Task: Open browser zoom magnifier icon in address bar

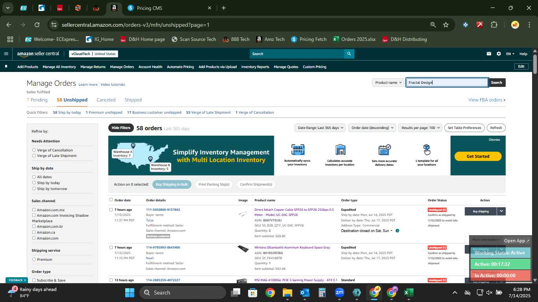Action: click(x=433, y=25)
